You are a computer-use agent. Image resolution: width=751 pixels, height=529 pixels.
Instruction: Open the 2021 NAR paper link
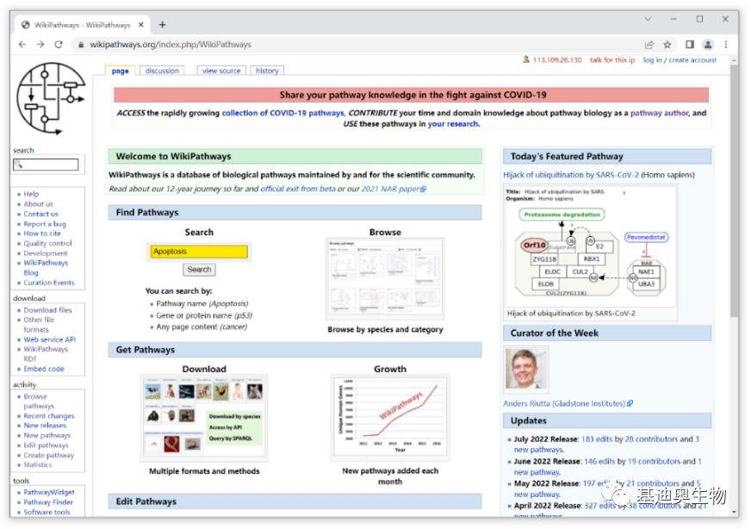(390, 190)
